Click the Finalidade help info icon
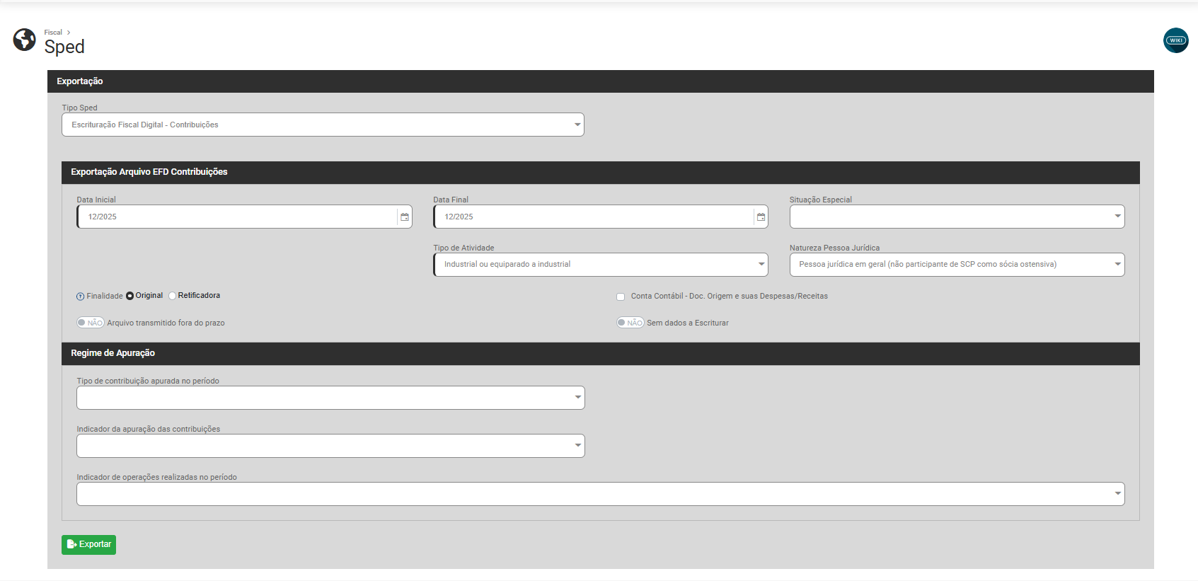This screenshot has height=581, width=1198. [81, 297]
